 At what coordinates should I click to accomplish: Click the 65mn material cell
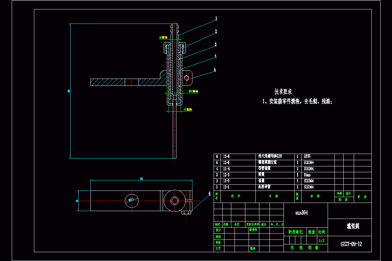click(x=307, y=175)
